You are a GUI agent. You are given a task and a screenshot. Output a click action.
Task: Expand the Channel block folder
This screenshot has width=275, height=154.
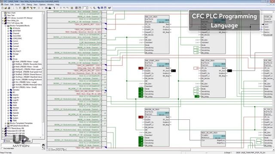[8, 33]
